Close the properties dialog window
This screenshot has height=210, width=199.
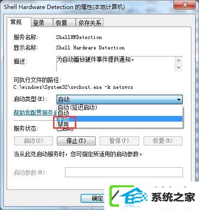pos(184,5)
